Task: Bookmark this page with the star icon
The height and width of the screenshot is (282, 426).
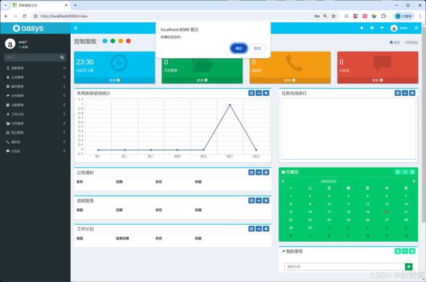Action: [333, 16]
